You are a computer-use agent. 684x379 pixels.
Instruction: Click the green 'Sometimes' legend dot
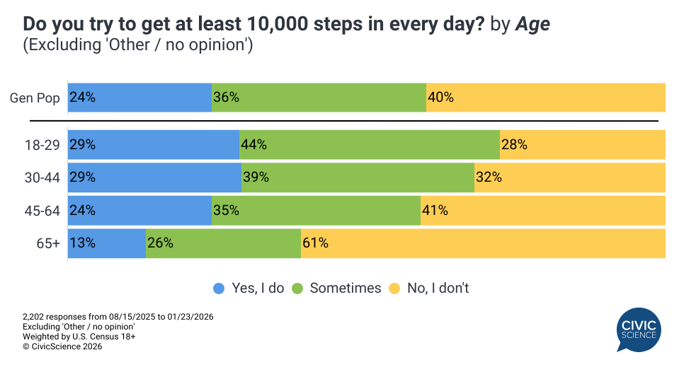point(297,288)
